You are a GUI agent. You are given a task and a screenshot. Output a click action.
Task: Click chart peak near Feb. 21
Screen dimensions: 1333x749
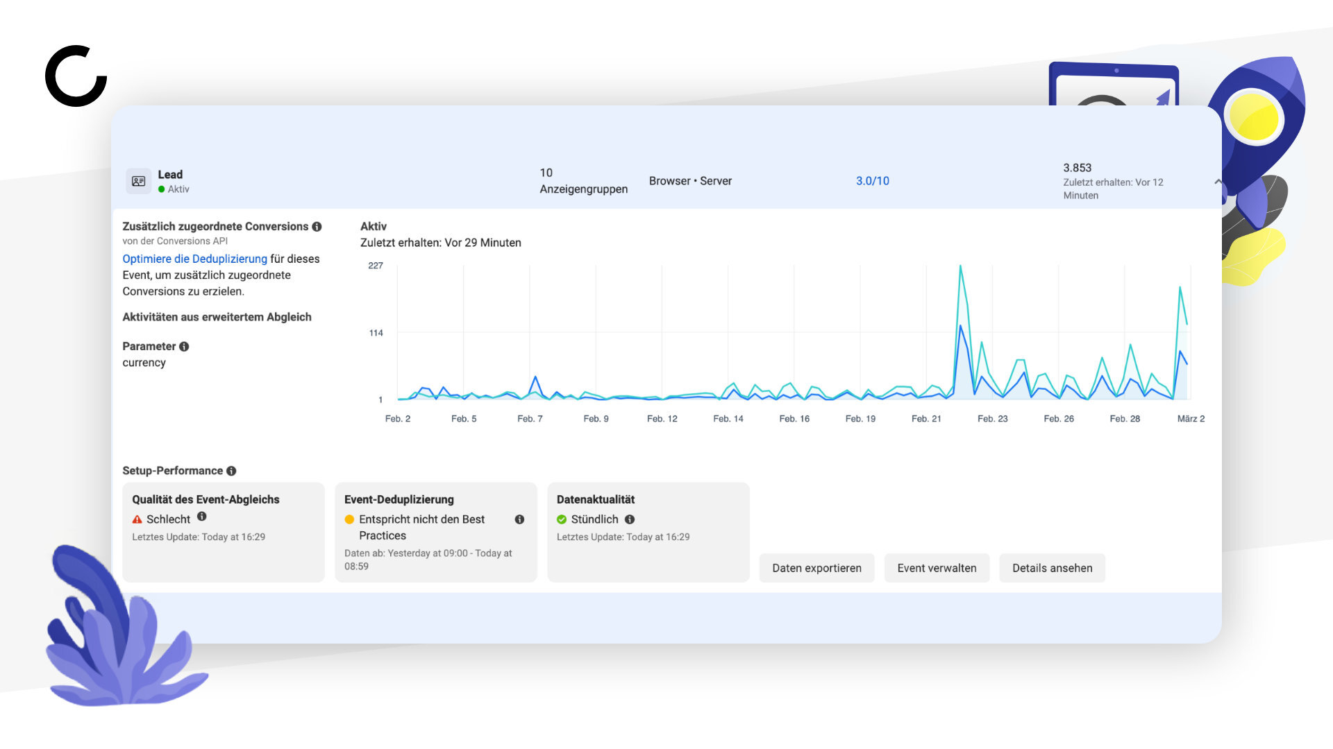[960, 266]
